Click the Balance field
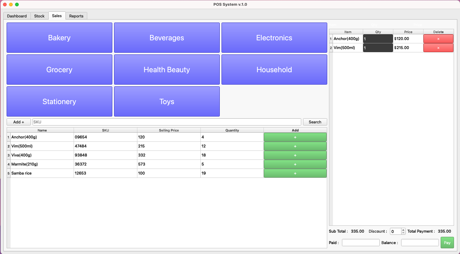This screenshot has width=460, height=254. (x=420, y=243)
